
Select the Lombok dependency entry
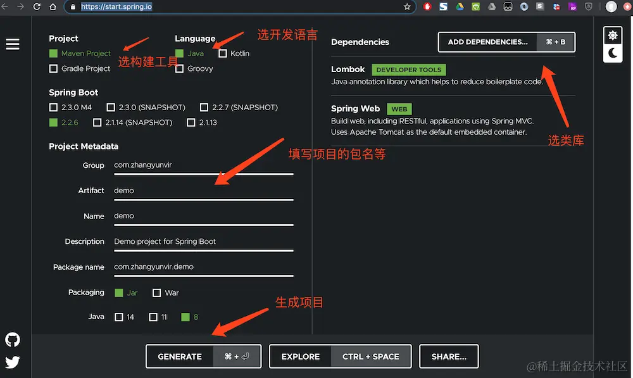tap(453, 75)
